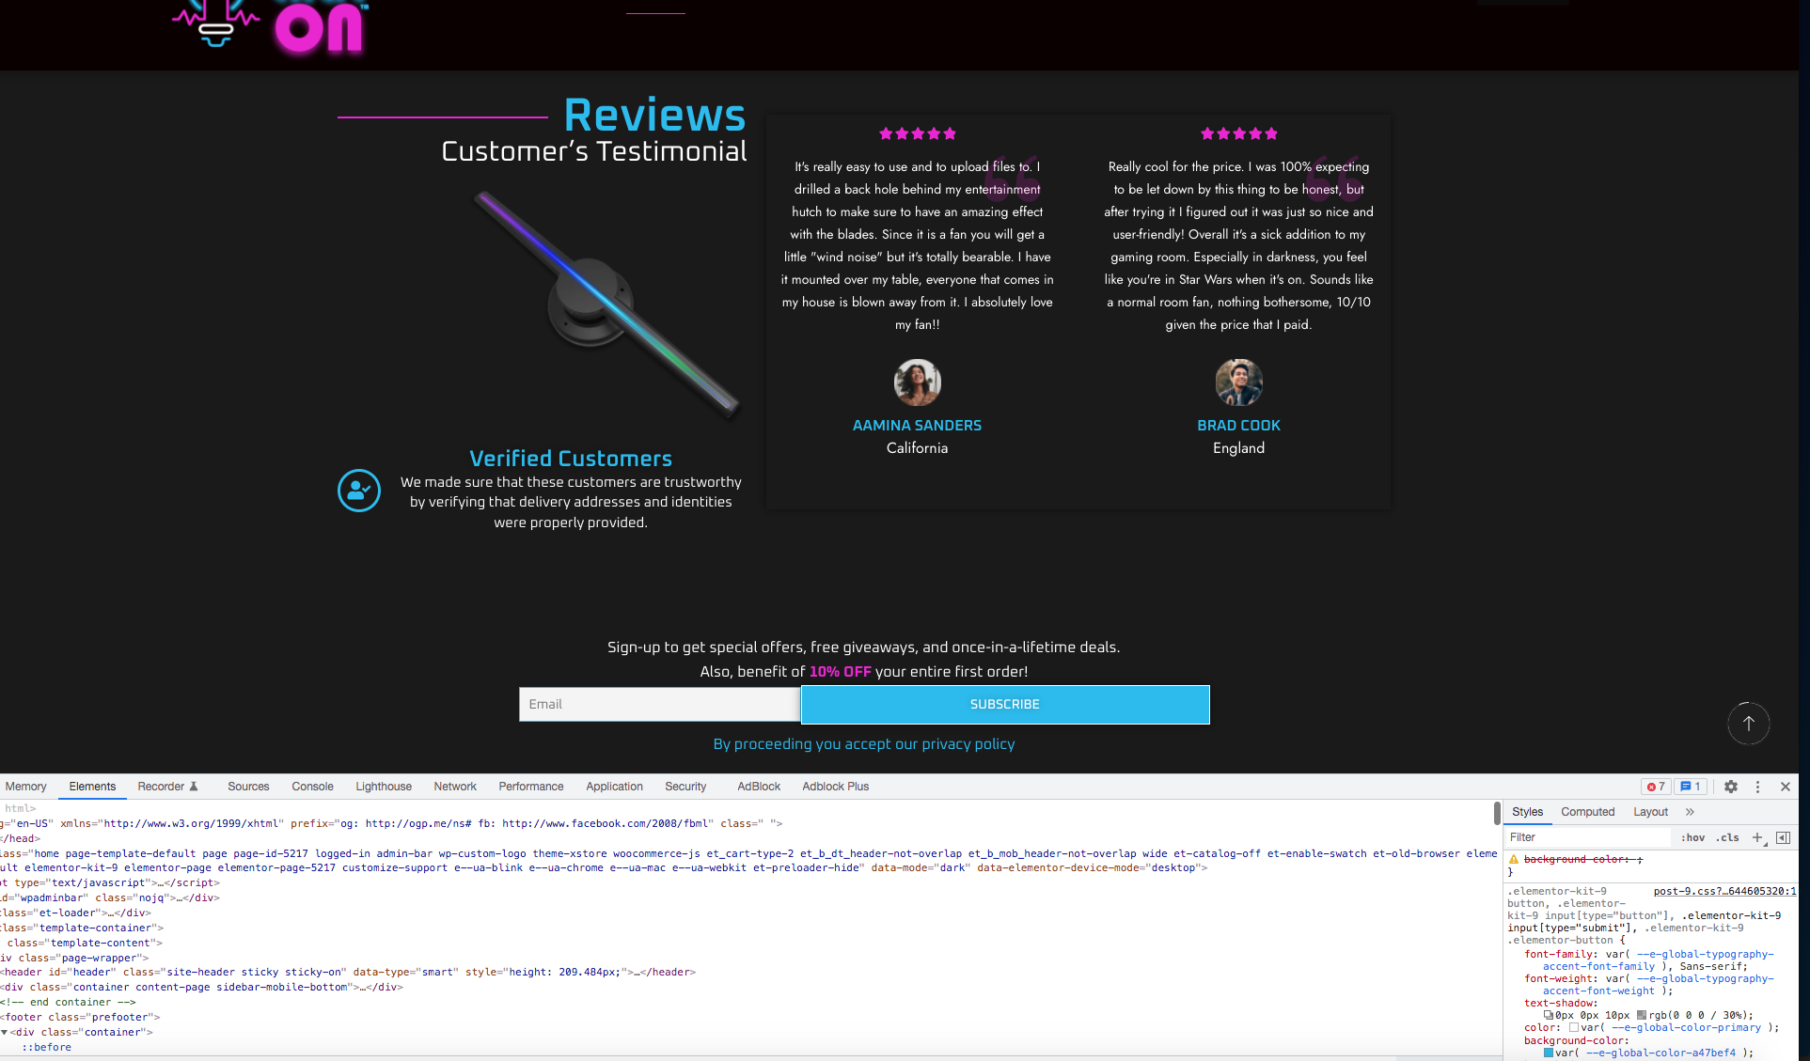Switch to the Console tab
The width and height of the screenshot is (1810, 1061).
(x=312, y=787)
